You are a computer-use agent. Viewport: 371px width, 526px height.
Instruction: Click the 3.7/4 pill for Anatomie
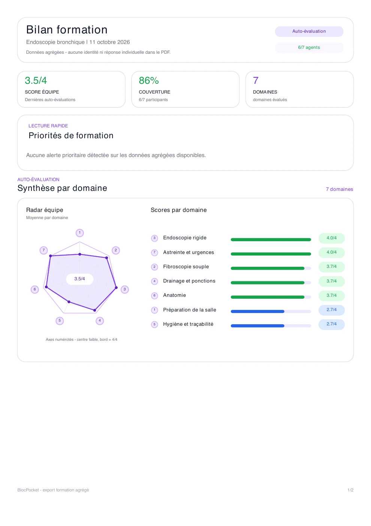[332, 296]
